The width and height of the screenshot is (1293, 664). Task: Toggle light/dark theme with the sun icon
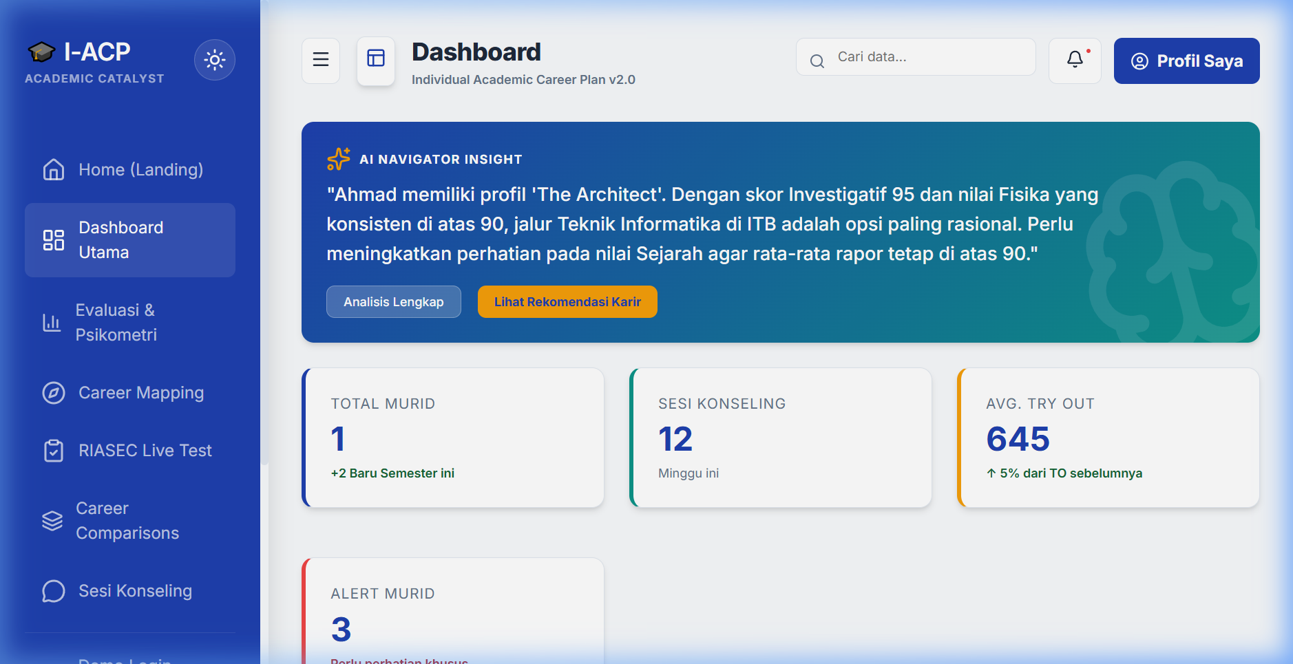tap(215, 60)
